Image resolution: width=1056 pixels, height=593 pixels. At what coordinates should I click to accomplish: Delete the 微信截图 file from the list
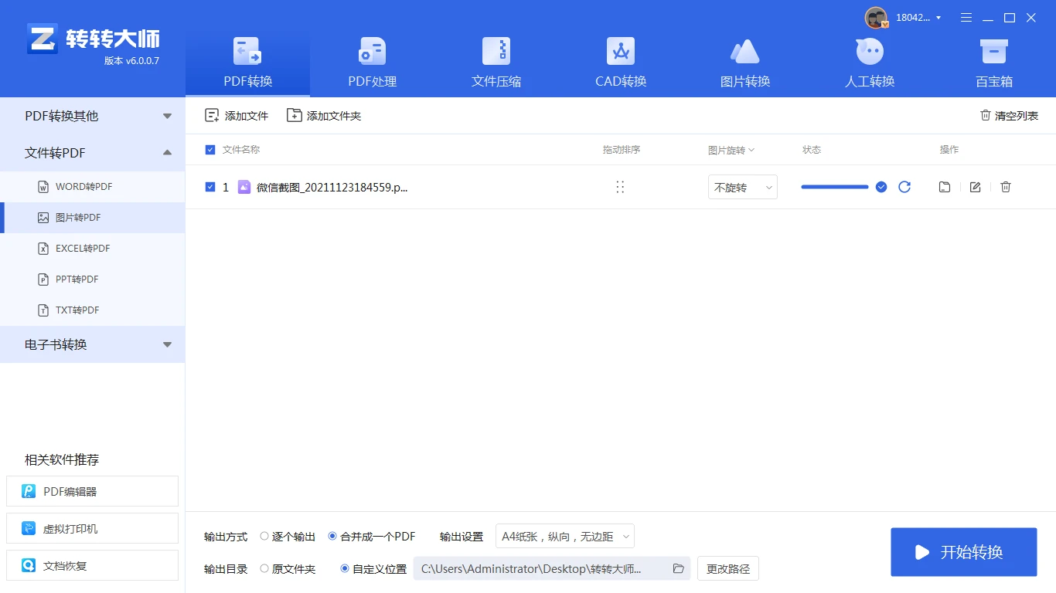coord(1005,186)
